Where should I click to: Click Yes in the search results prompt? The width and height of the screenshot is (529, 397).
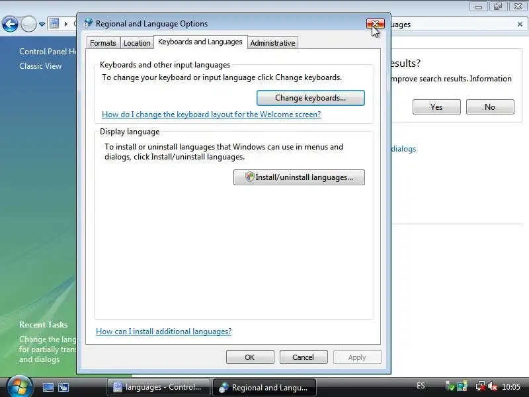coord(436,107)
